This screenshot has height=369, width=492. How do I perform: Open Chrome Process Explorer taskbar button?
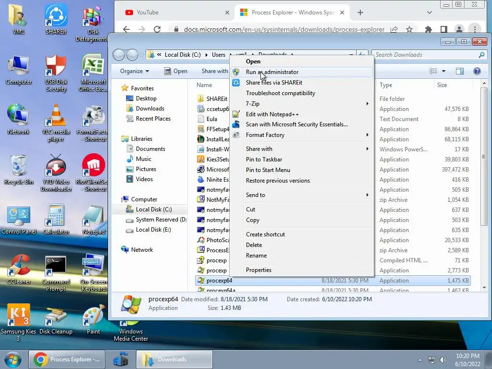pyautogui.click(x=67, y=359)
